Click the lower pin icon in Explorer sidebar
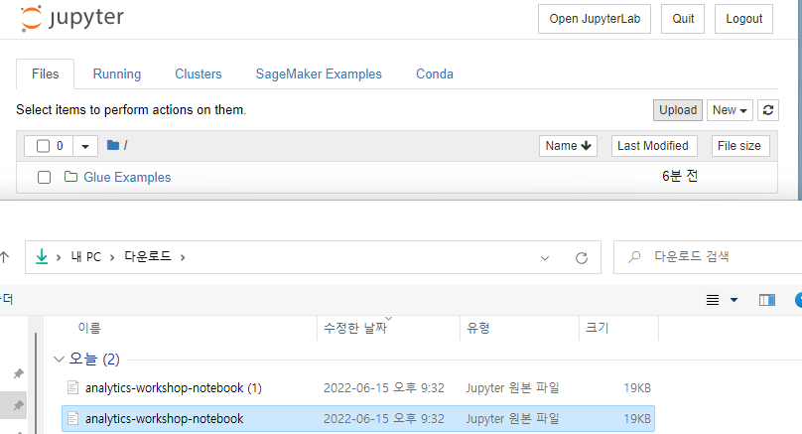This screenshot has width=802, height=434. click(19, 406)
